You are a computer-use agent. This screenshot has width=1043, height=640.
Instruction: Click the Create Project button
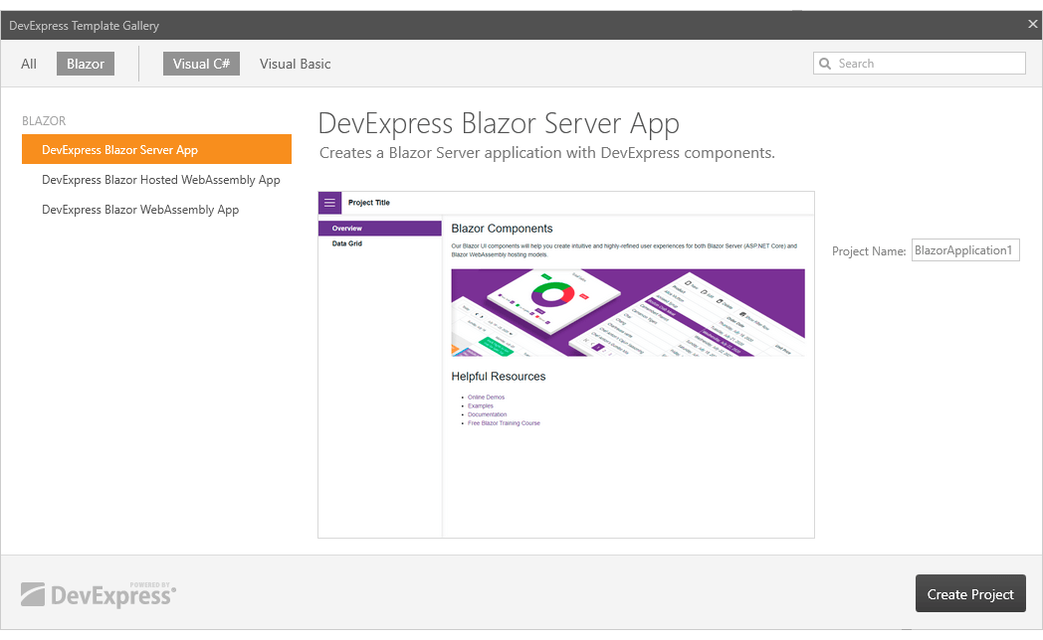point(970,592)
